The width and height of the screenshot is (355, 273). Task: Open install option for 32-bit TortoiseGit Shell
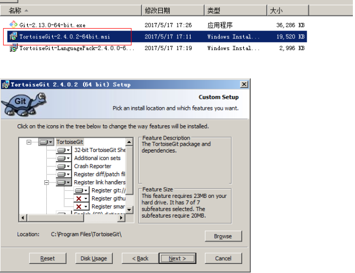point(64,150)
